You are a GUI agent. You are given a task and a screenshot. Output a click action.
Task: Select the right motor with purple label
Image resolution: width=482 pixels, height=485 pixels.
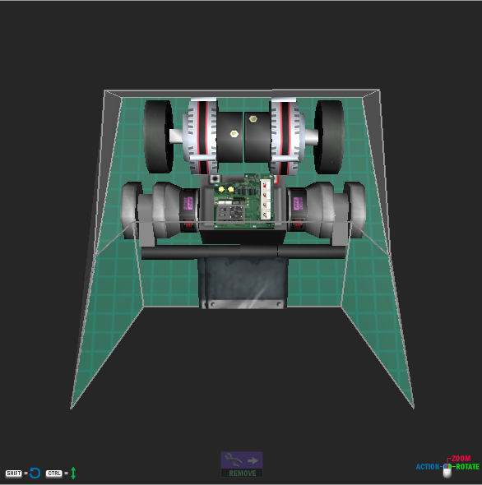pos(326,210)
